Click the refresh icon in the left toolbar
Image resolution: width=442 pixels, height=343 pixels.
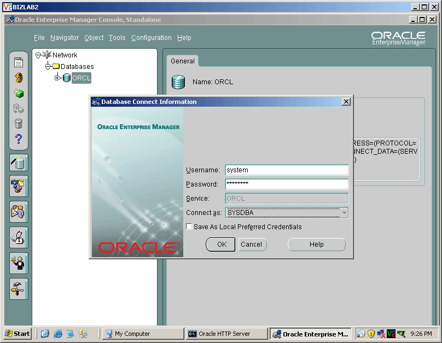19,78
